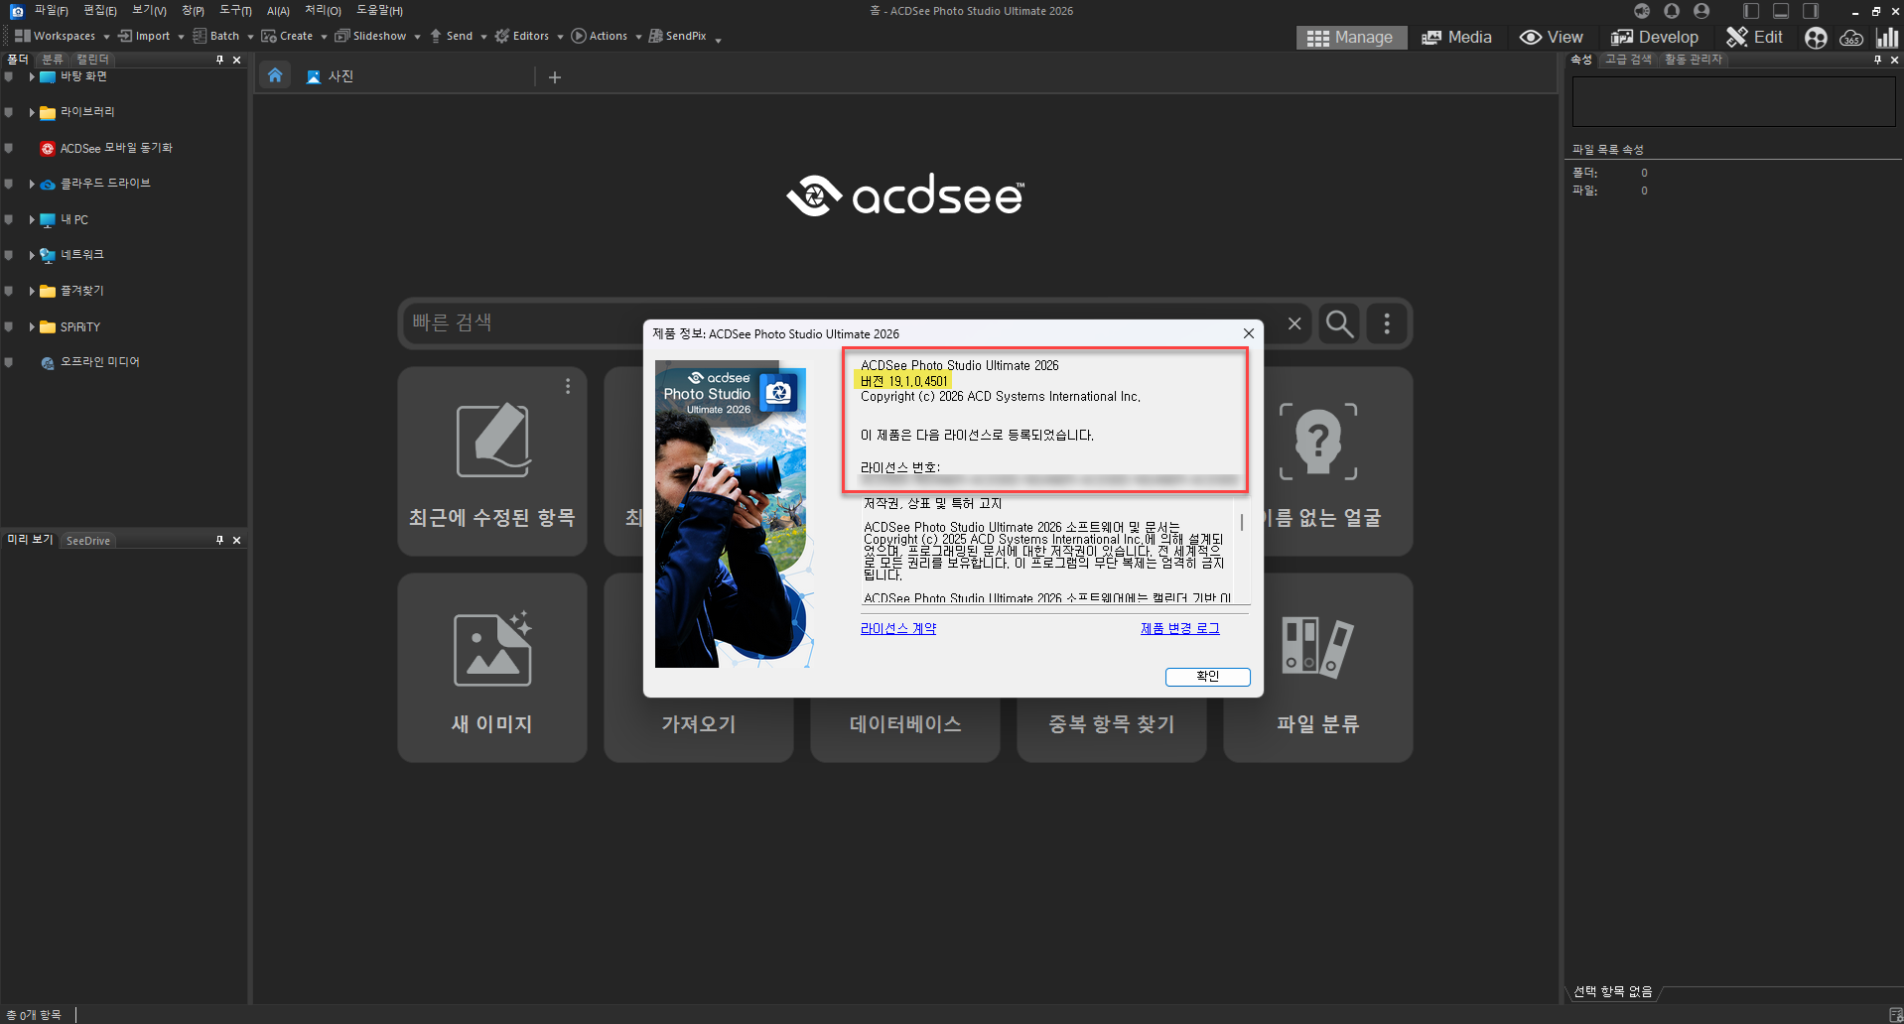The height and width of the screenshot is (1024, 1904).
Task: Open the Home tab icon
Action: pos(275,75)
